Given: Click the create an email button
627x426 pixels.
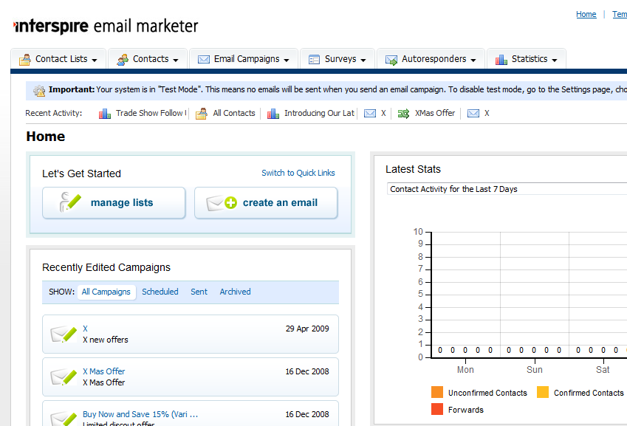Looking at the screenshot, I should point(266,202).
